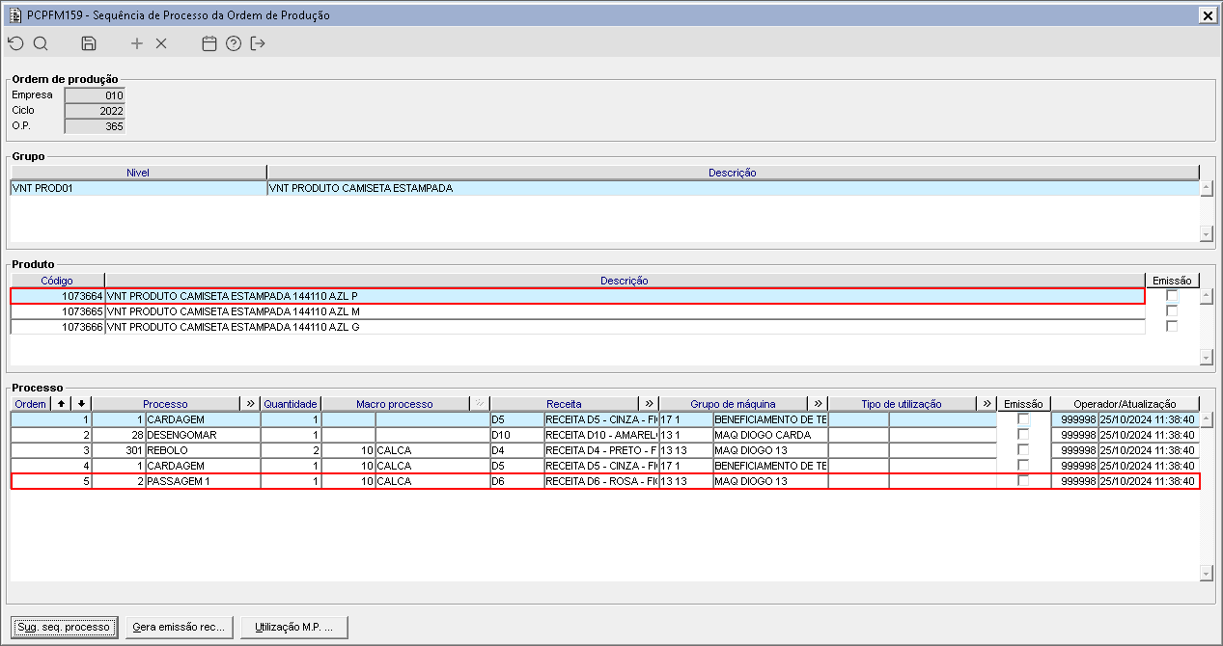The height and width of the screenshot is (646, 1223).
Task: Save using the floppy disk icon
Action: point(89,43)
